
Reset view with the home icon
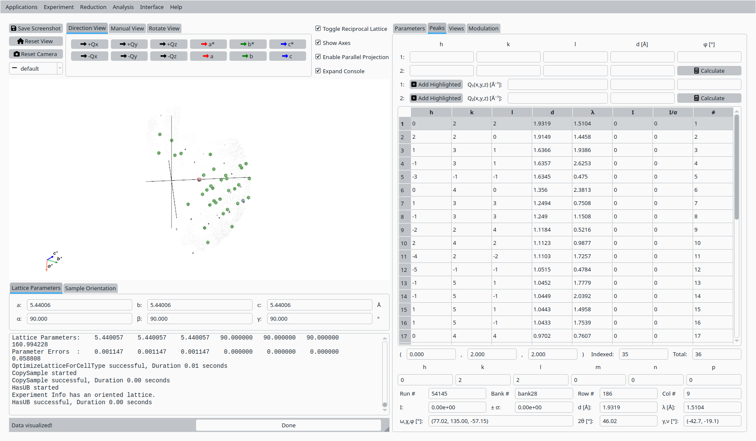(x=36, y=41)
